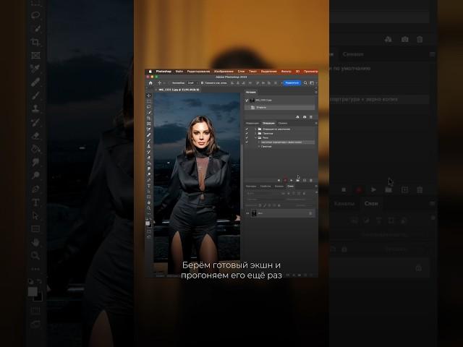Select the History Brush tool
The width and height of the screenshot is (463, 347).
pyautogui.click(x=148, y=152)
